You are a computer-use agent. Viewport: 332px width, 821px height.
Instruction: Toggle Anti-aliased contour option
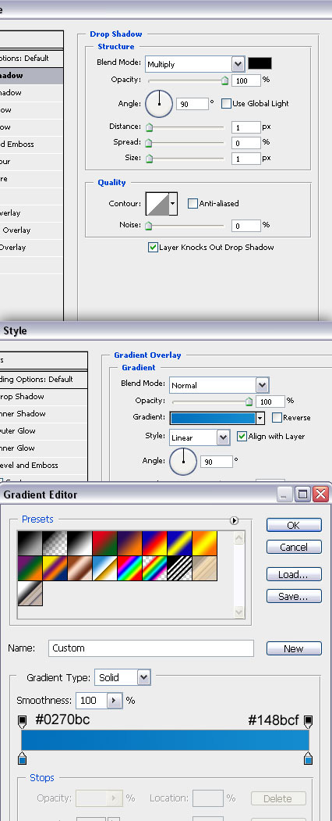pyautogui.click(x=192, y=203)
